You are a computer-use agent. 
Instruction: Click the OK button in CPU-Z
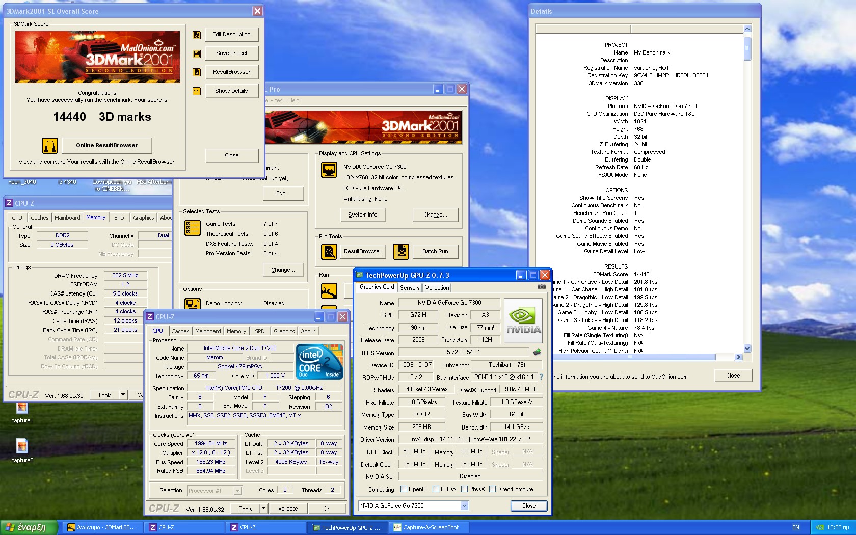(327, 509)
